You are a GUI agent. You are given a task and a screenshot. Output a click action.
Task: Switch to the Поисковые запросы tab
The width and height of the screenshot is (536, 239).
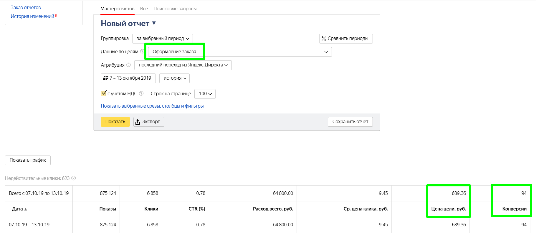(x=175, y=9)
